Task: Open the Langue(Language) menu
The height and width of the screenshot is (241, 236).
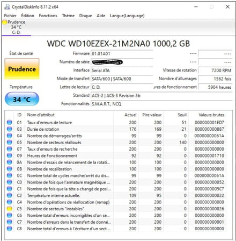Action: pos(127,16)
